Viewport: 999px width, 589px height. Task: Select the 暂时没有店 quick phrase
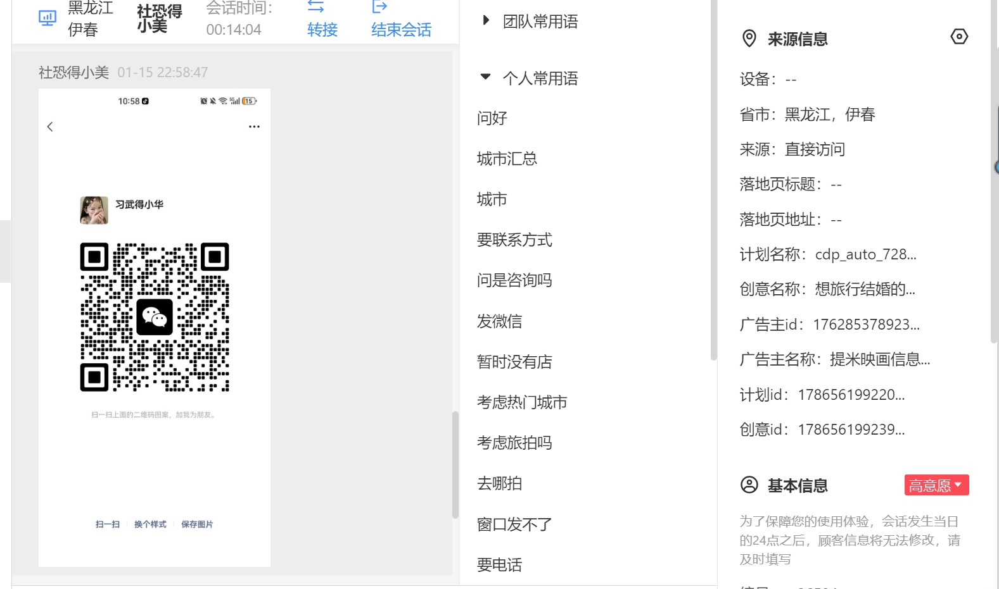[514, 362]
